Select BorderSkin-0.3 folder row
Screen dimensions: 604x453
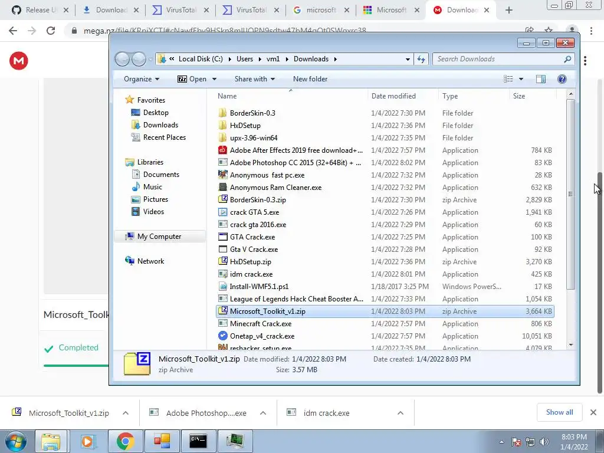click(x=385, y=113)
